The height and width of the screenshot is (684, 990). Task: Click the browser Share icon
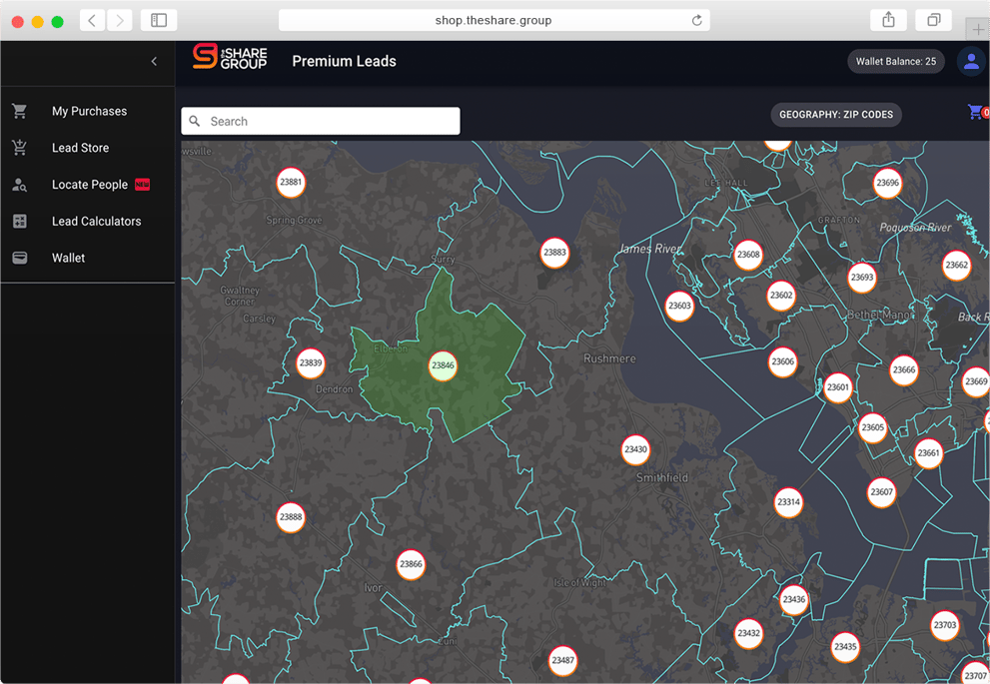point(888,20)
